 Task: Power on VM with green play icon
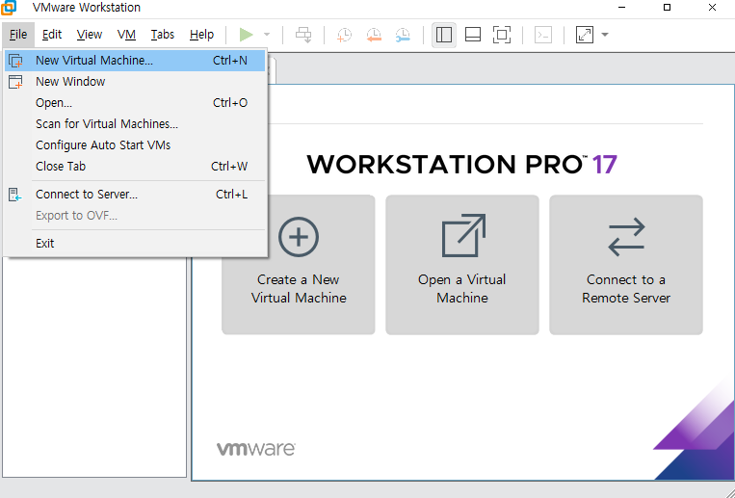(246, 35)
